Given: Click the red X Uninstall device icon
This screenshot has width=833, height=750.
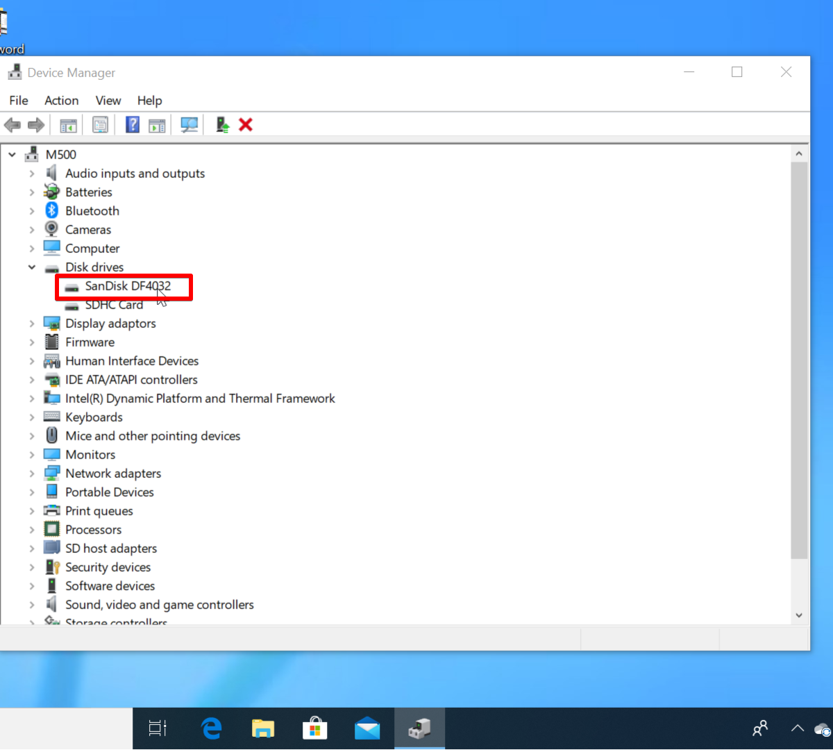Looking at the screenshot, I should point(246,125).
